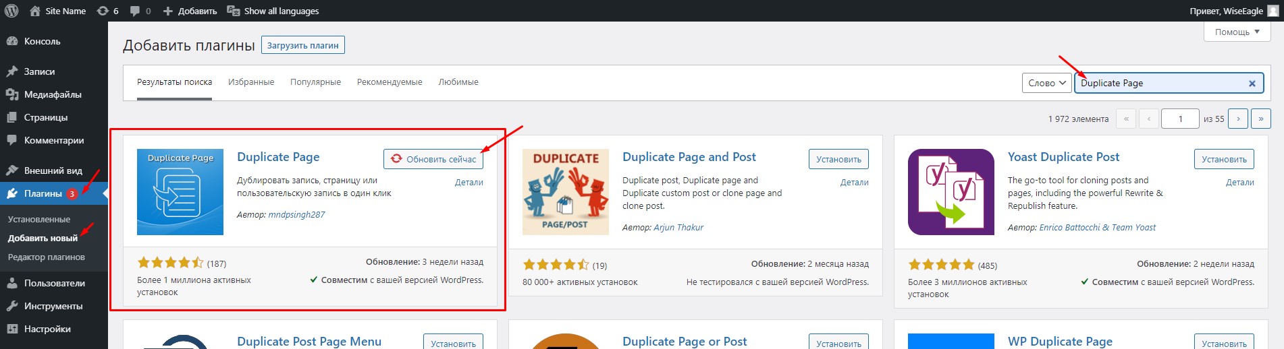1284x349 pixels.
Task: Open Инструменты in sidebar
Action: [54, 306]
